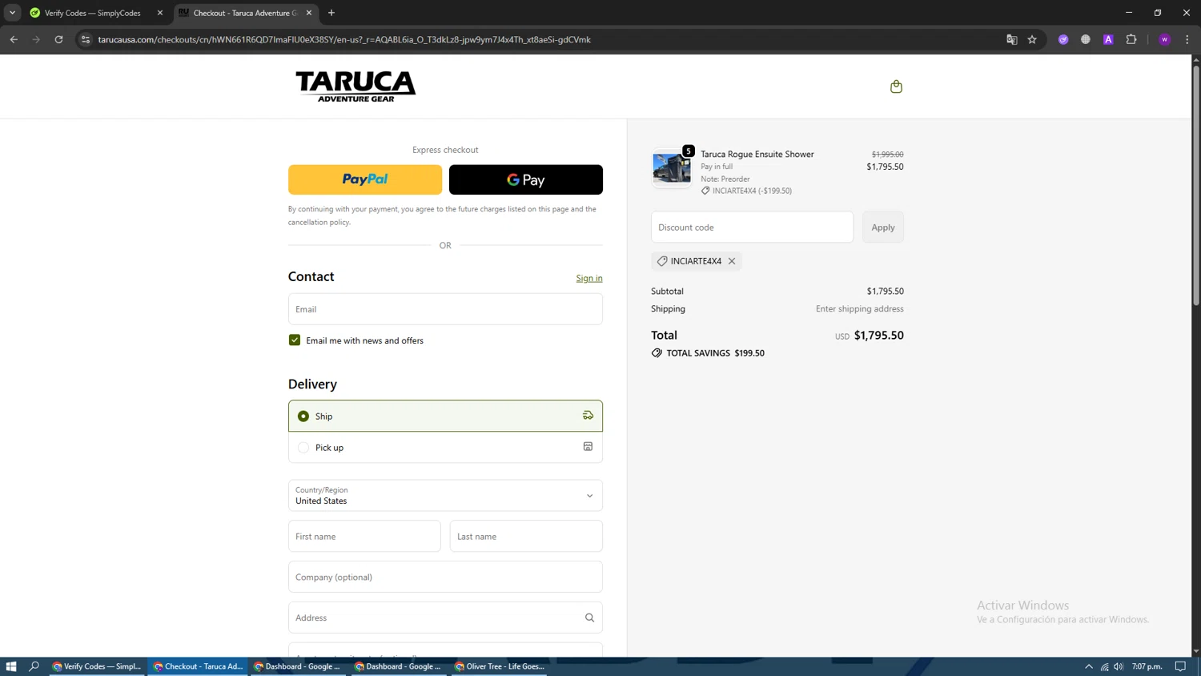Viewport: 1201px width, 676px height.
Task: Follow the Sign in link
Action: point(589,278)
